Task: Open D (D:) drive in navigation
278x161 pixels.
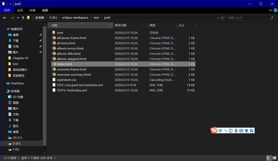Action: coord(17,144)
